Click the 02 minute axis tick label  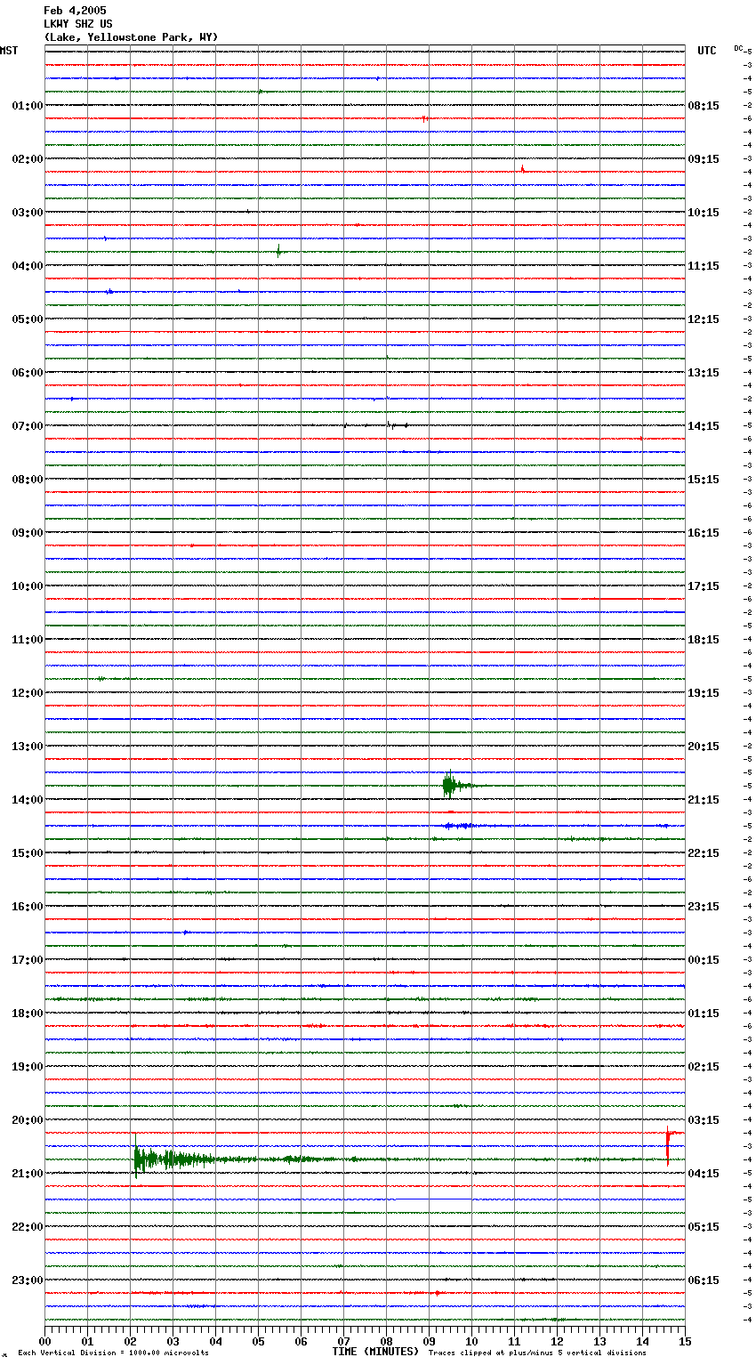131,1341
